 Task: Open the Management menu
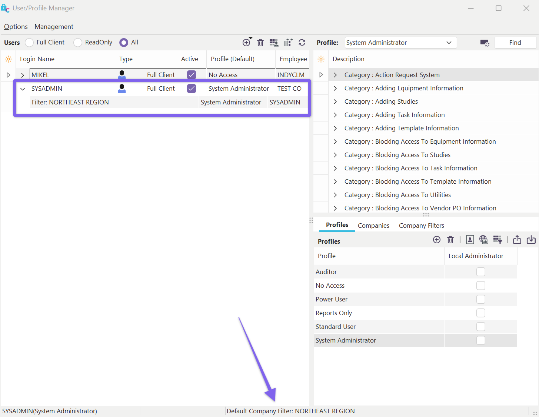pos(54,27)
